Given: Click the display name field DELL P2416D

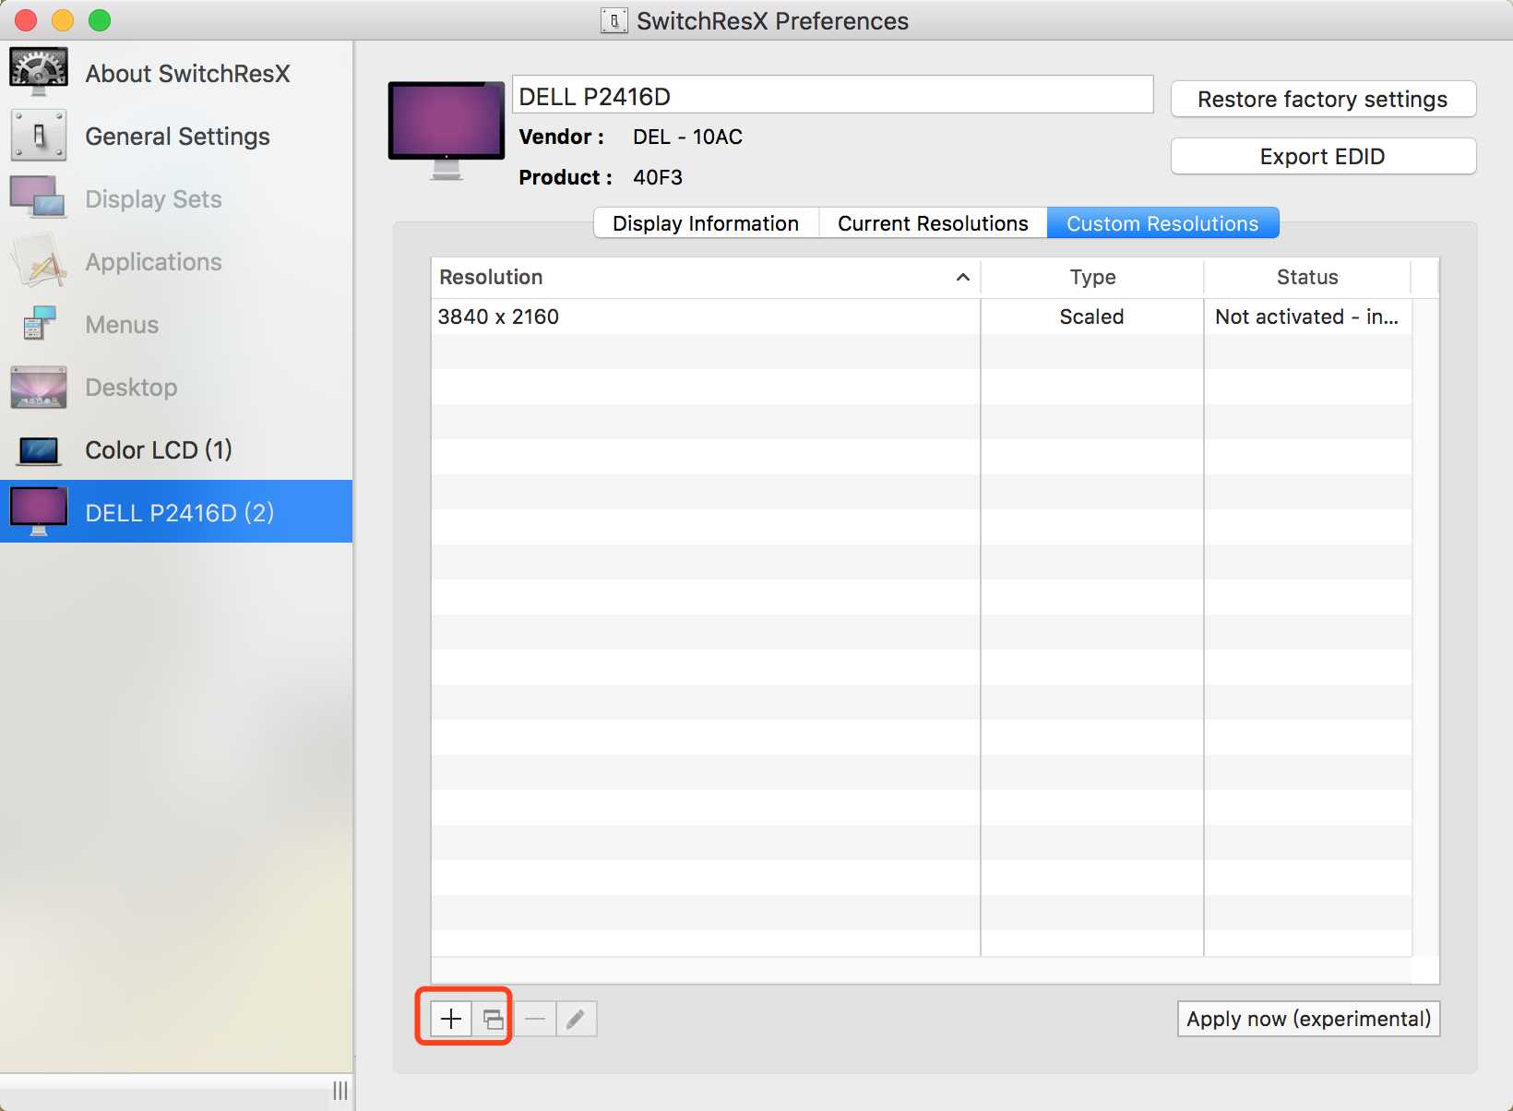Looking at the screenshot, I should click(833, 95).
